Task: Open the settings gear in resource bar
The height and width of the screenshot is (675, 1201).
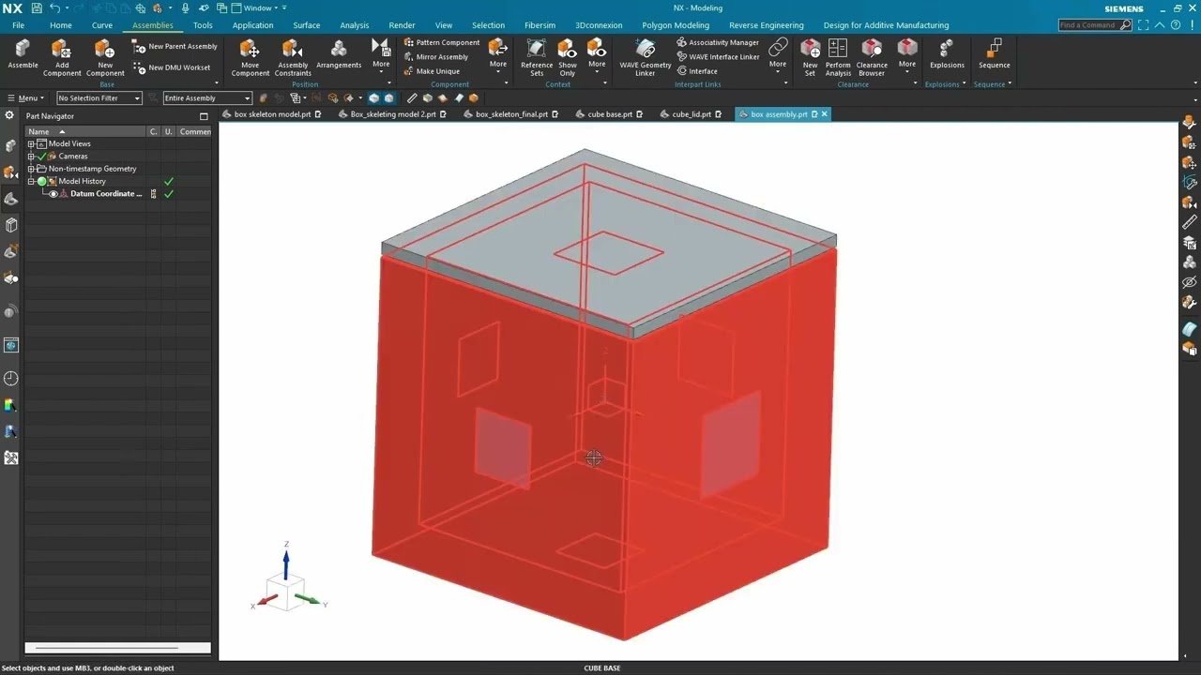Action: click(10, 115)
